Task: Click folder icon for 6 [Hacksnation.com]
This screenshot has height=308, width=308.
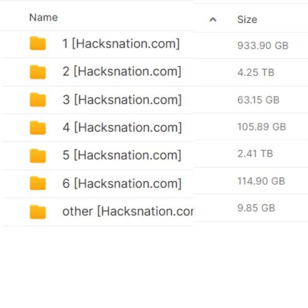Action: point(38,183)
